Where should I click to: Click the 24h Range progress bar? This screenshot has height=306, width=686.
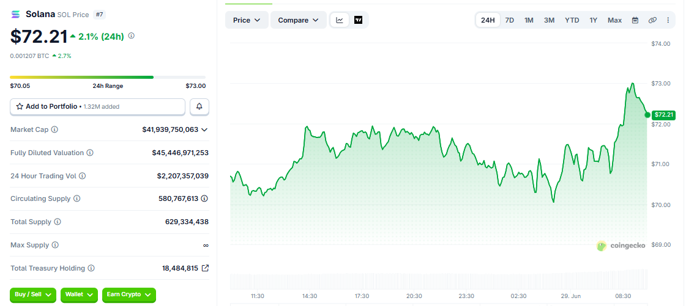[x=108, y=78]
